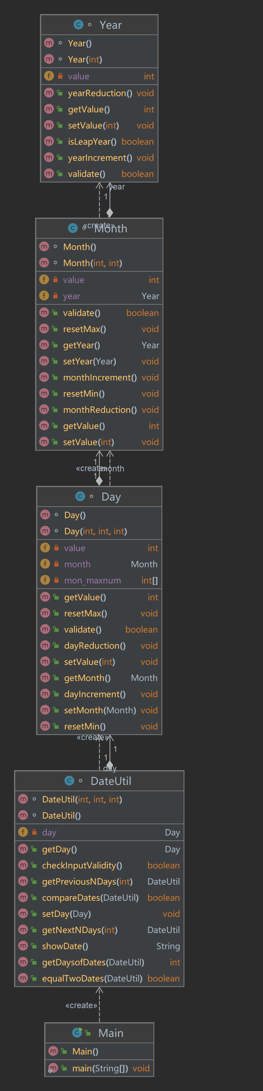
Task: Click the class icon next to Year title
Action: [78, 25]
